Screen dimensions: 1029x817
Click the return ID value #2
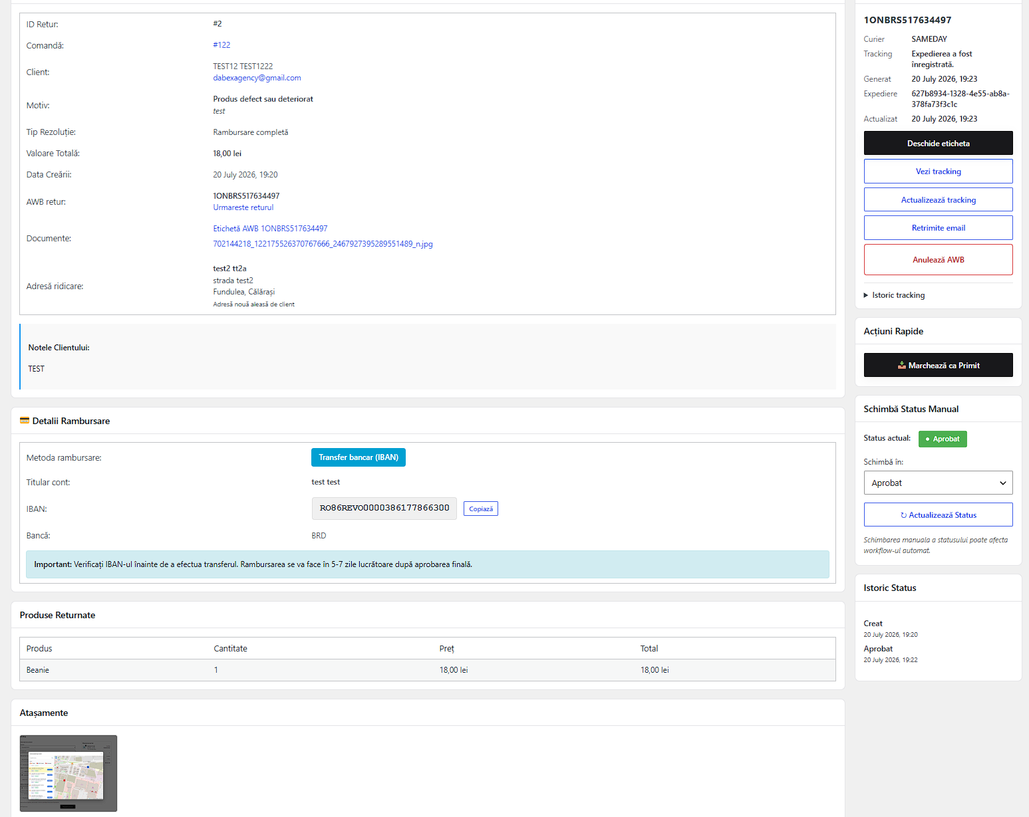point(218,24)
